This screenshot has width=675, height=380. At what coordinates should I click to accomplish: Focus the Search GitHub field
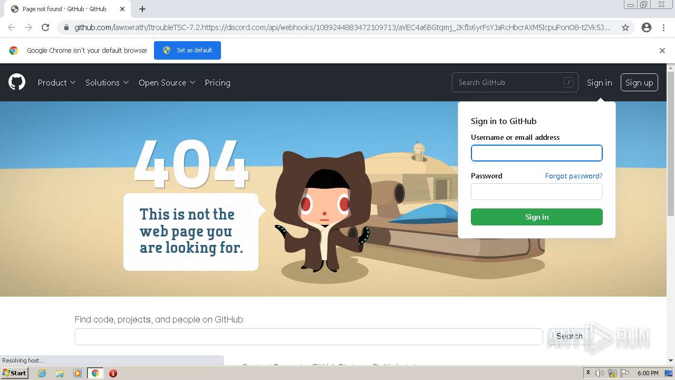coord(515,82)
